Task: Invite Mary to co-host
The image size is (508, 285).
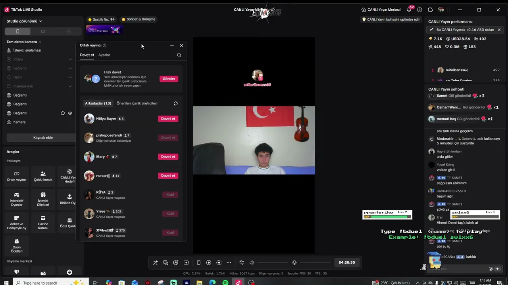Action: [x=168, y=157]
